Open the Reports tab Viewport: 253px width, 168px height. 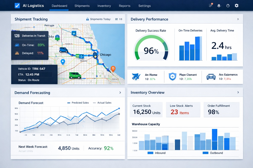pos(124,6)
